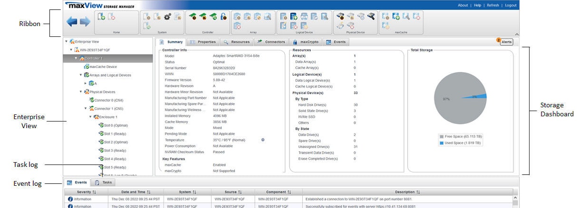Image resolution: width=588 pixels, height=208 pixels.
Task: Sort events by Component column
Action: (279, 192)
